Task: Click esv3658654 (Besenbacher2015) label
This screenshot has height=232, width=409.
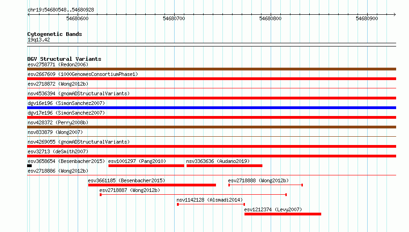Action: pyautogui.click(x=66, y=161)
